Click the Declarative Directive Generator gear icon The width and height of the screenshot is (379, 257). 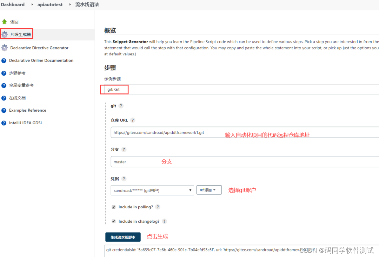(4, 48)
